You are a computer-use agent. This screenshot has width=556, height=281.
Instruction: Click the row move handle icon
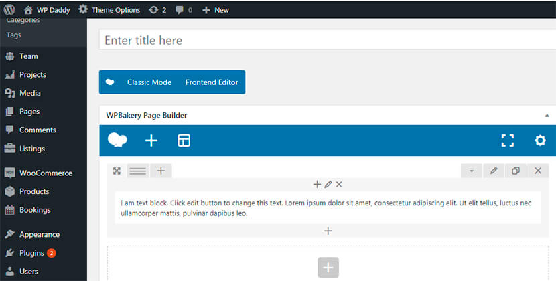(117, 171)
